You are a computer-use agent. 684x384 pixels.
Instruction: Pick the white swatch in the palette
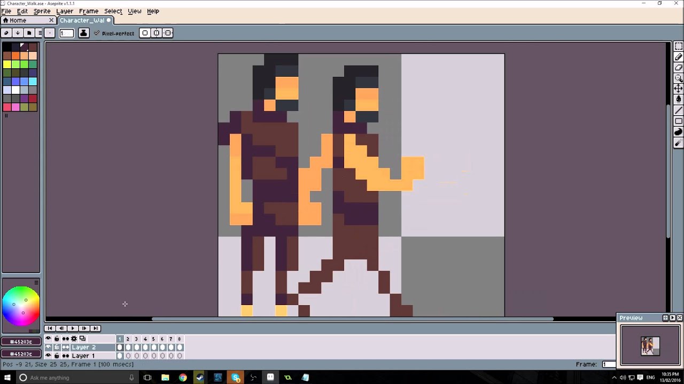(x=15, y=90)
